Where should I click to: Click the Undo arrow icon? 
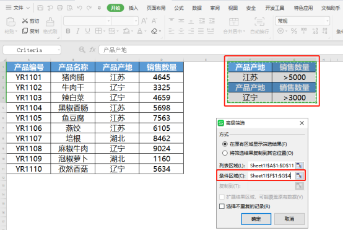[79, 8]
